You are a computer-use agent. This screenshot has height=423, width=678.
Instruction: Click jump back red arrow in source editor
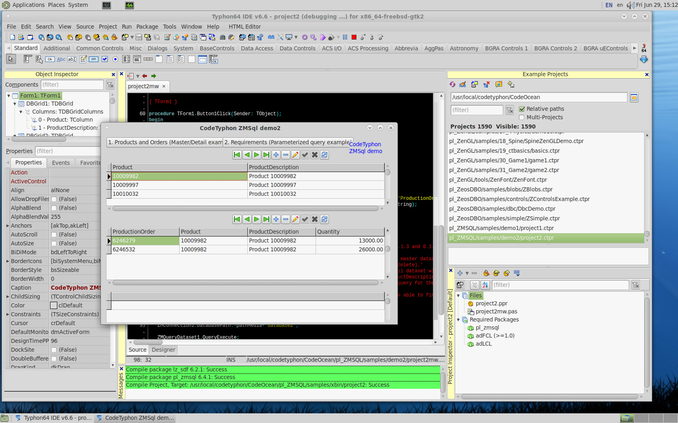[x=144, y=76]
